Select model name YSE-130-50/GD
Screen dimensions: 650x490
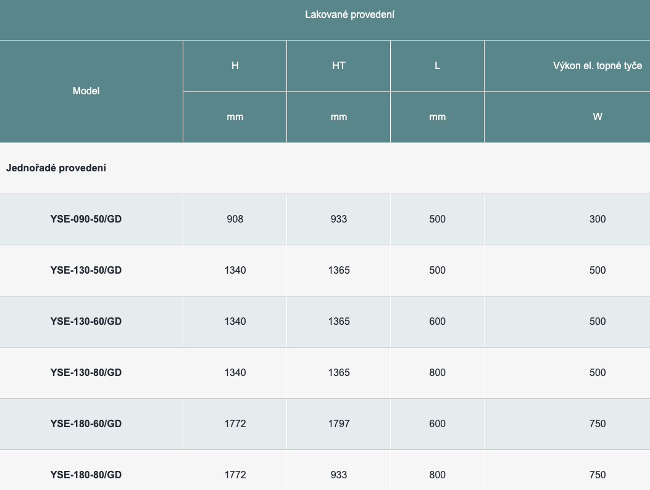[x=86, y=271]
